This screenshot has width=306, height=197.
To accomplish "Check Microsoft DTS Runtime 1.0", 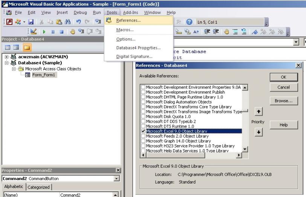I will tap(143, 126).
